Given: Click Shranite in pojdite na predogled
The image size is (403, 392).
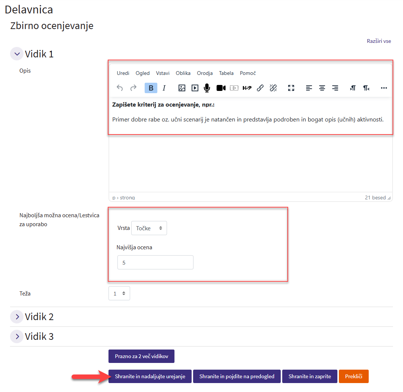Looking at the screenshot, I should (237, 376).
